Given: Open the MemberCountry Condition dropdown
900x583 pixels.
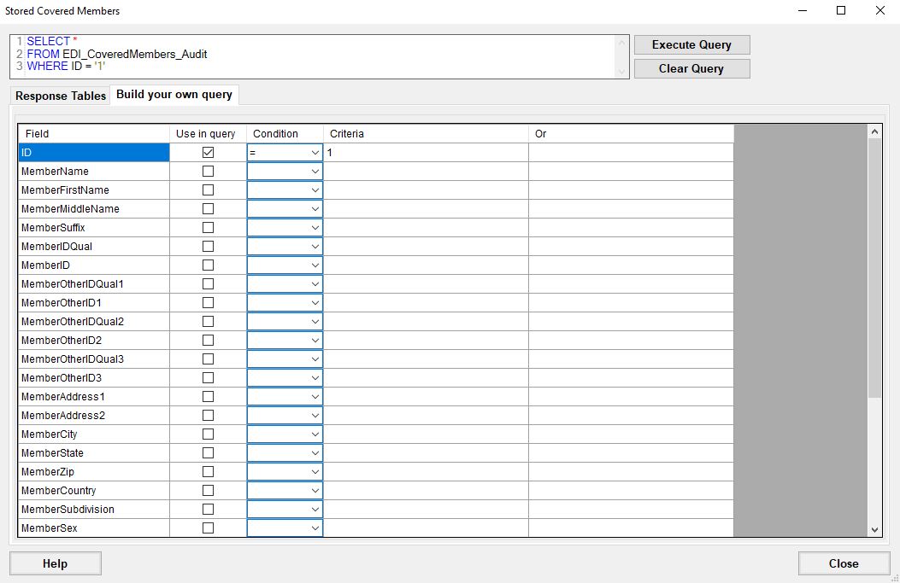Looking at the screenshot, I should coord(315,491).
